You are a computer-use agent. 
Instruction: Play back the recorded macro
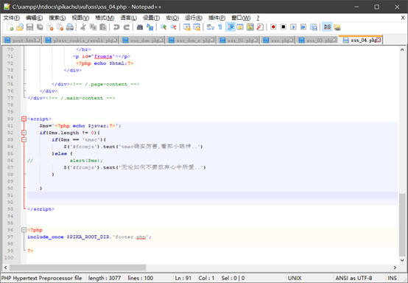coord(293,27)
